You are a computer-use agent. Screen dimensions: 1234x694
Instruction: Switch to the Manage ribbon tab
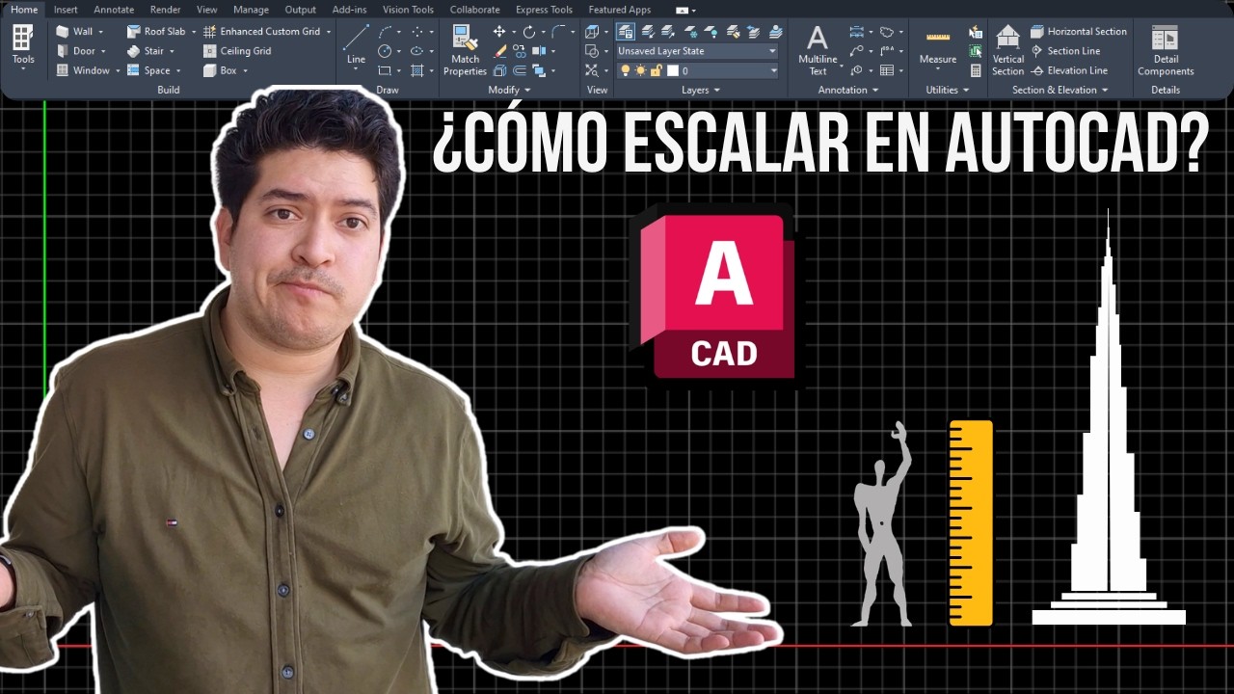(x=251, y=10)
